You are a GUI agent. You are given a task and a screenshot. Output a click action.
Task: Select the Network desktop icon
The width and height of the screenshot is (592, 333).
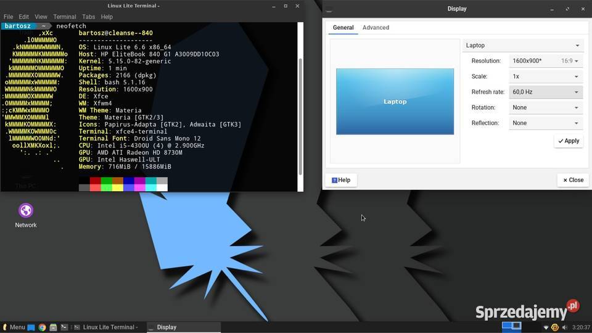click(x=26, y=216)
